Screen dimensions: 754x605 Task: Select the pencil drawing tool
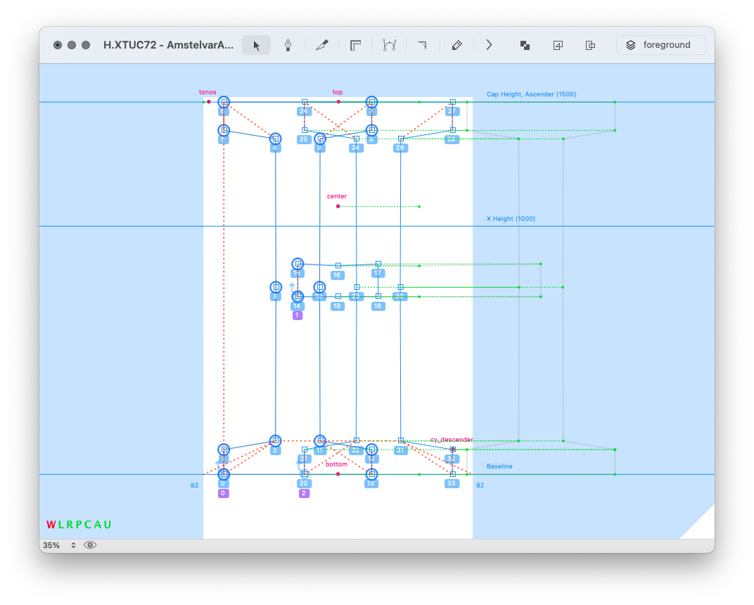[x=456, y=45]
